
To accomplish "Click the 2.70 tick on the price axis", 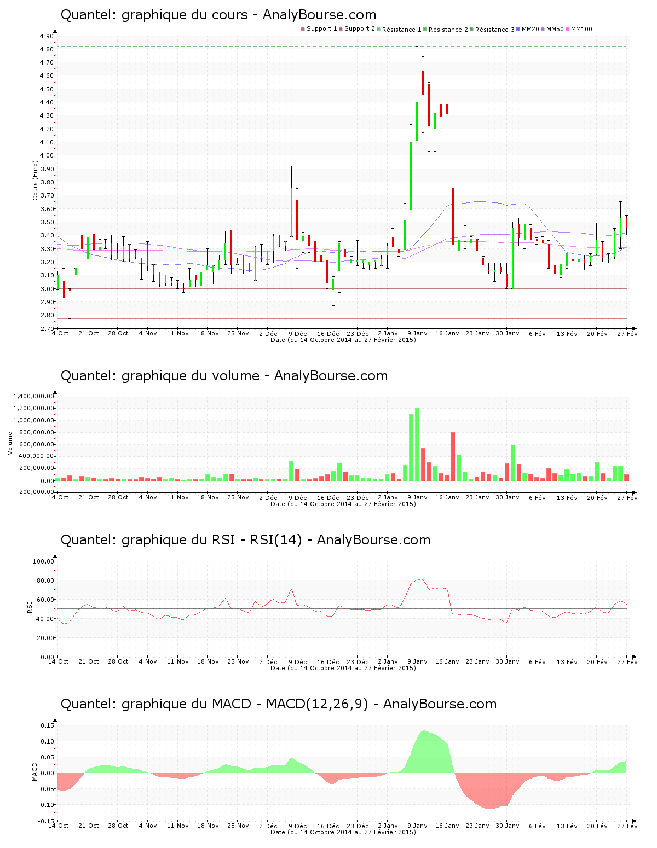I will (47, 329).
